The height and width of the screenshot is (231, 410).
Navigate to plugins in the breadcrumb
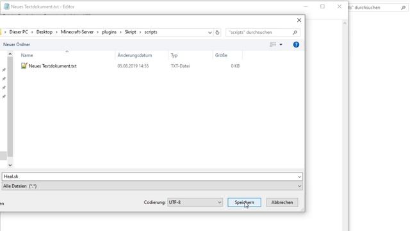coord(109,32)
